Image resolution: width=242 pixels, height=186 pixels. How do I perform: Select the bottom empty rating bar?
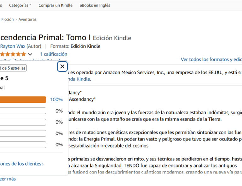(x=23, y=145)
